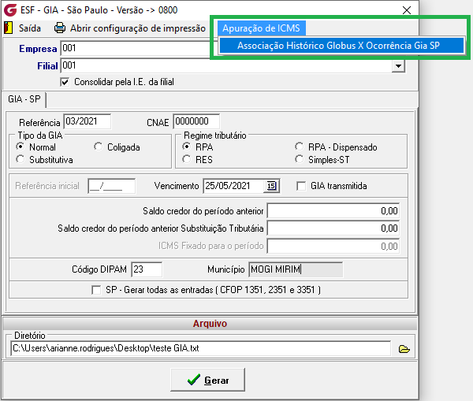
Task: Click the Diretório path field
Action: pos(200,348)
